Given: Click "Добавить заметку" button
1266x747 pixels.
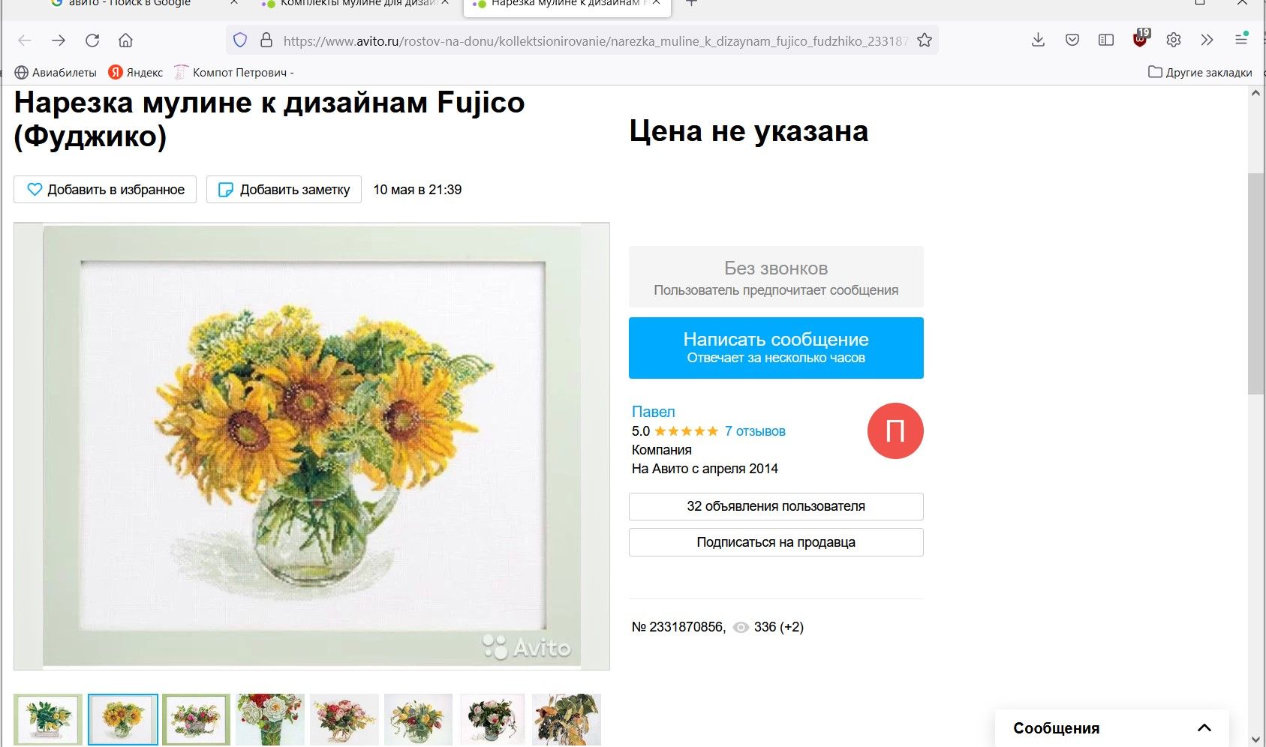Looking at the screenshot, I should 284,190.
